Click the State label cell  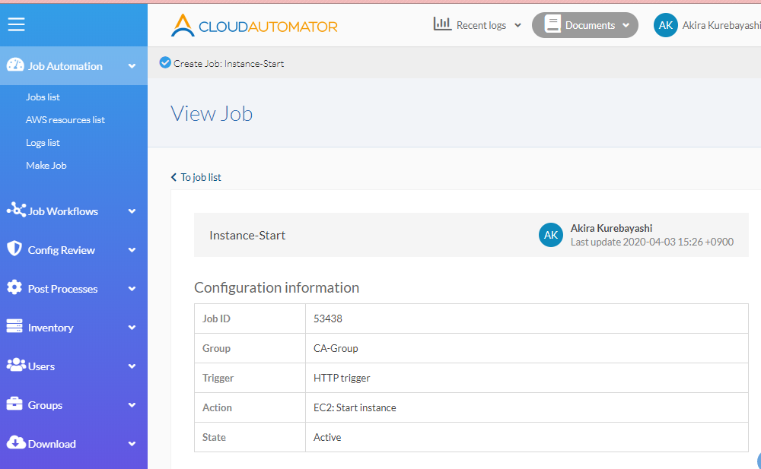[250, 437]
